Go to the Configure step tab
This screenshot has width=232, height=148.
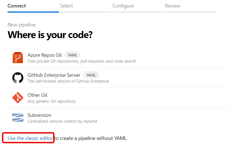coord(123,6)
